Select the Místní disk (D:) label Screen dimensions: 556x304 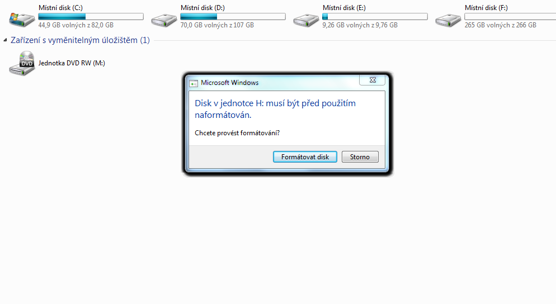pyautogui.click(x=202, y=8)
